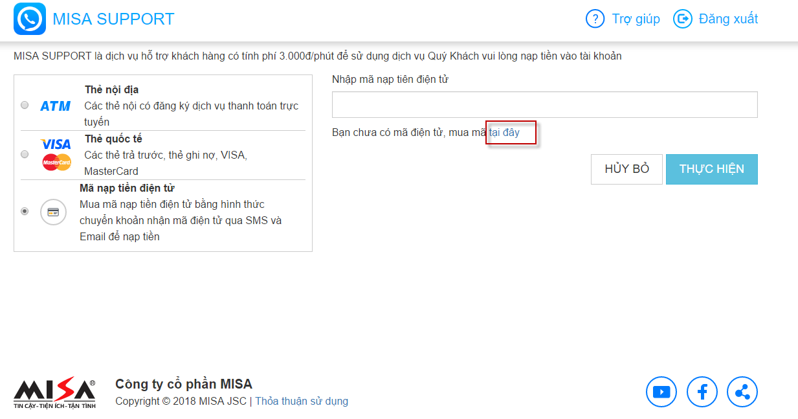Open MISA's YouTube channel icon
The width and height of the screenshot is (798, 419).
pyautogui.click(x=661, y=392)
